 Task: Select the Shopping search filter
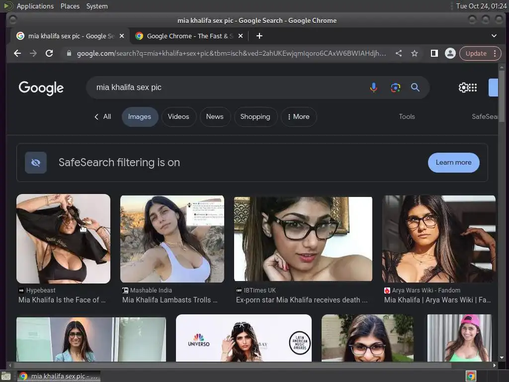pyautogui.click(x=255, y=116)
